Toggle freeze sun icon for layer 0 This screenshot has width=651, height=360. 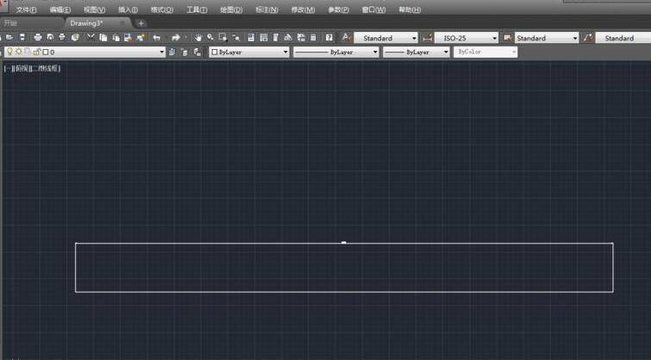[18, 53]
